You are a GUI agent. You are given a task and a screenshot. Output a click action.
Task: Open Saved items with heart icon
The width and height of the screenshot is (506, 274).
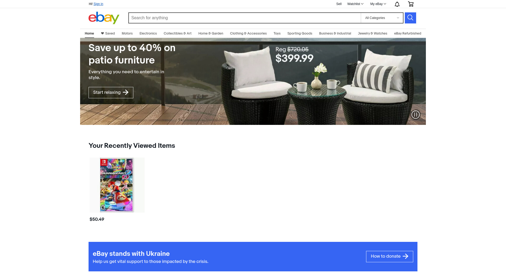108,33
